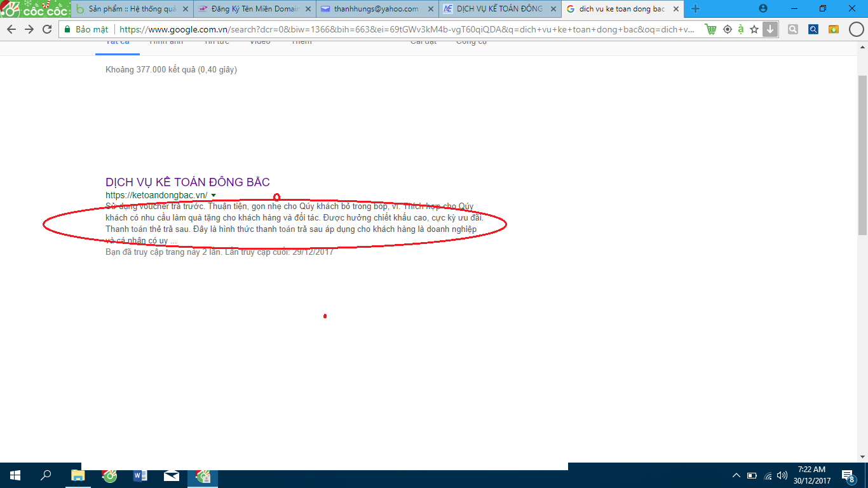Open first Cốc Cốc taskbar icon
This screenshot has width=868, height=488.
pyautogui.click(x=109, y=475)
